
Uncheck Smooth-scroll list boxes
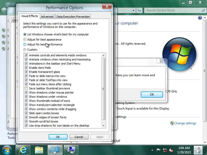[26, 121]
